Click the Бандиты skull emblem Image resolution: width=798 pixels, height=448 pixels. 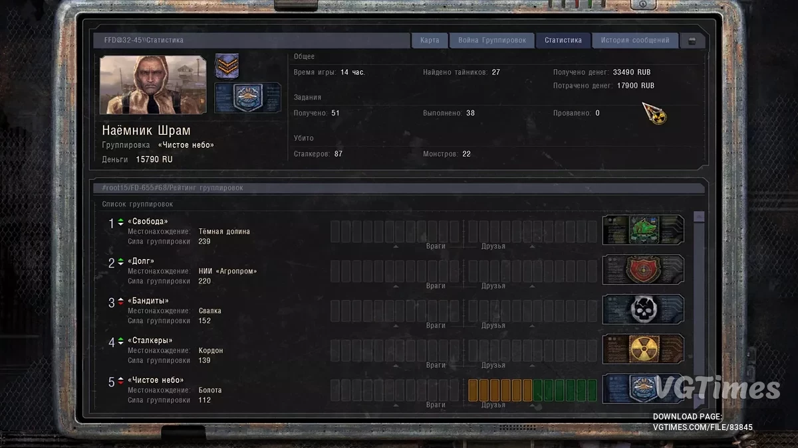point(643,309)
